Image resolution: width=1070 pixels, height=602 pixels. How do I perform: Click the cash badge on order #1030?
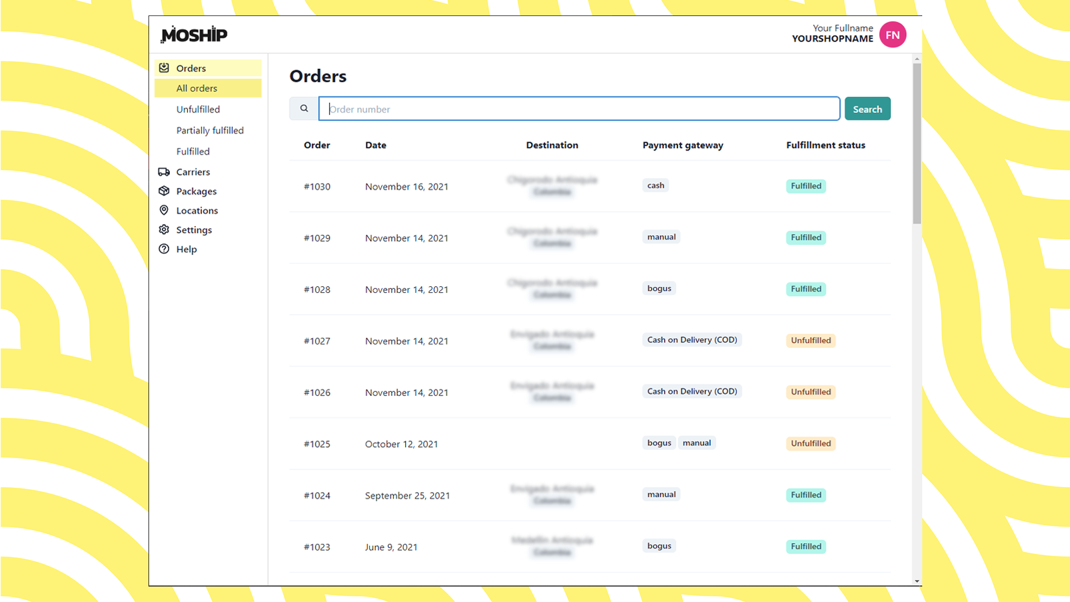(656, 185)
